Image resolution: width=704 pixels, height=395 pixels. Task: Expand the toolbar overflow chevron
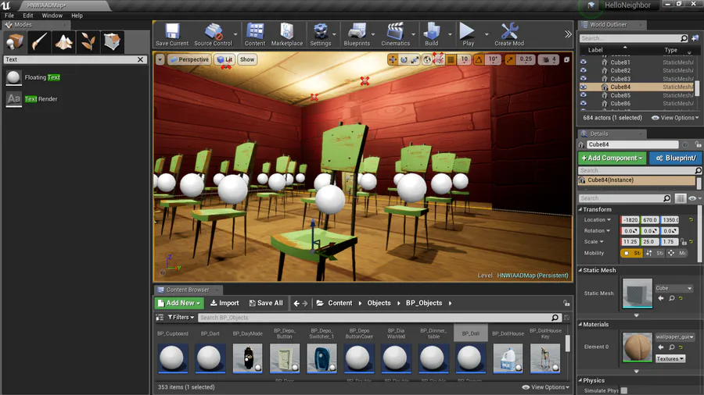point(568,34)
